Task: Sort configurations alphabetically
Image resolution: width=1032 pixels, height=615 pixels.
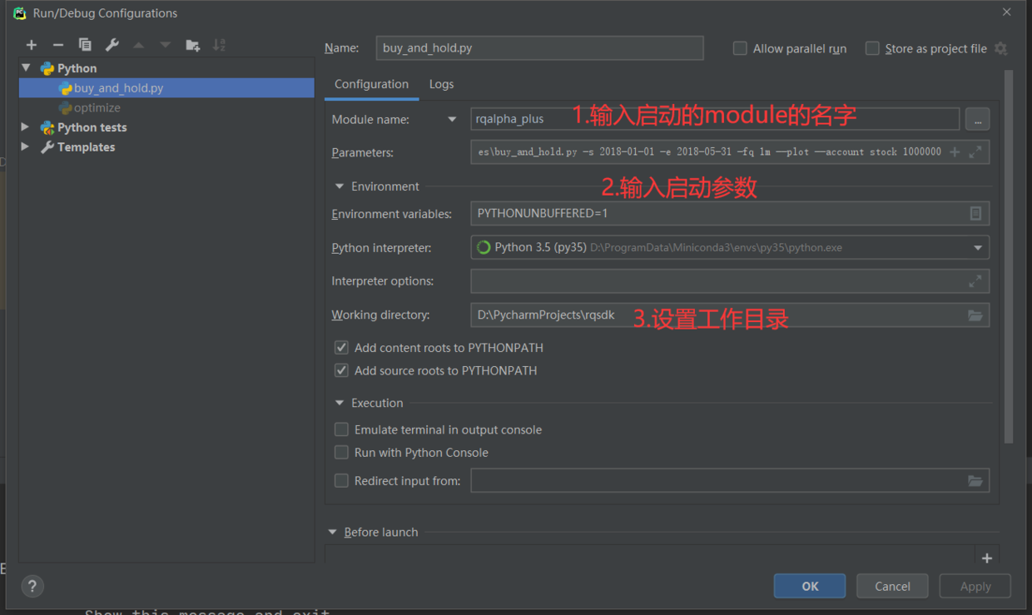Action: [221, 44]
